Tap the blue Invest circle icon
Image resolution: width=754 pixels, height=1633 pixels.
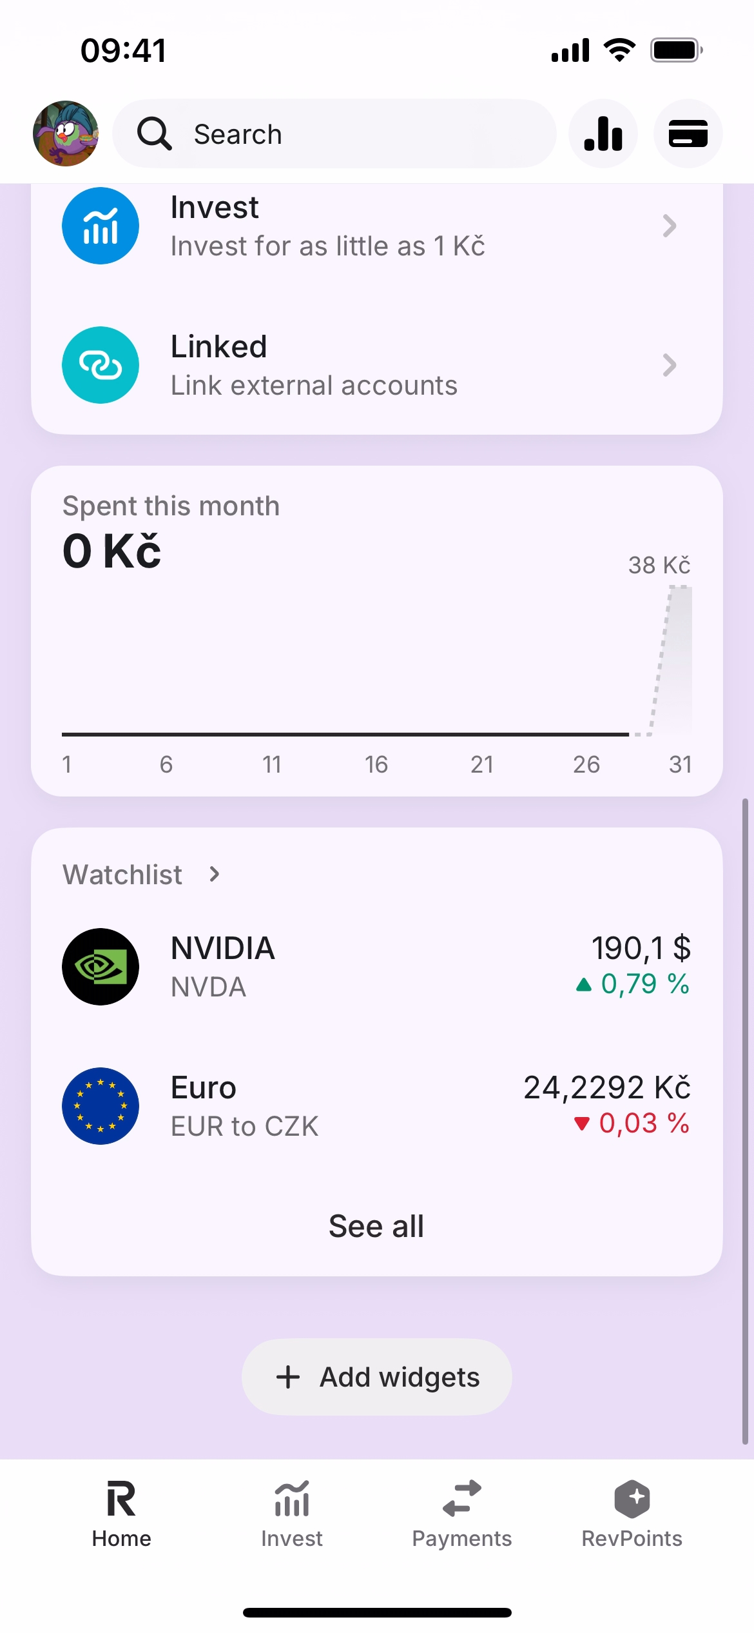point(101,226)
